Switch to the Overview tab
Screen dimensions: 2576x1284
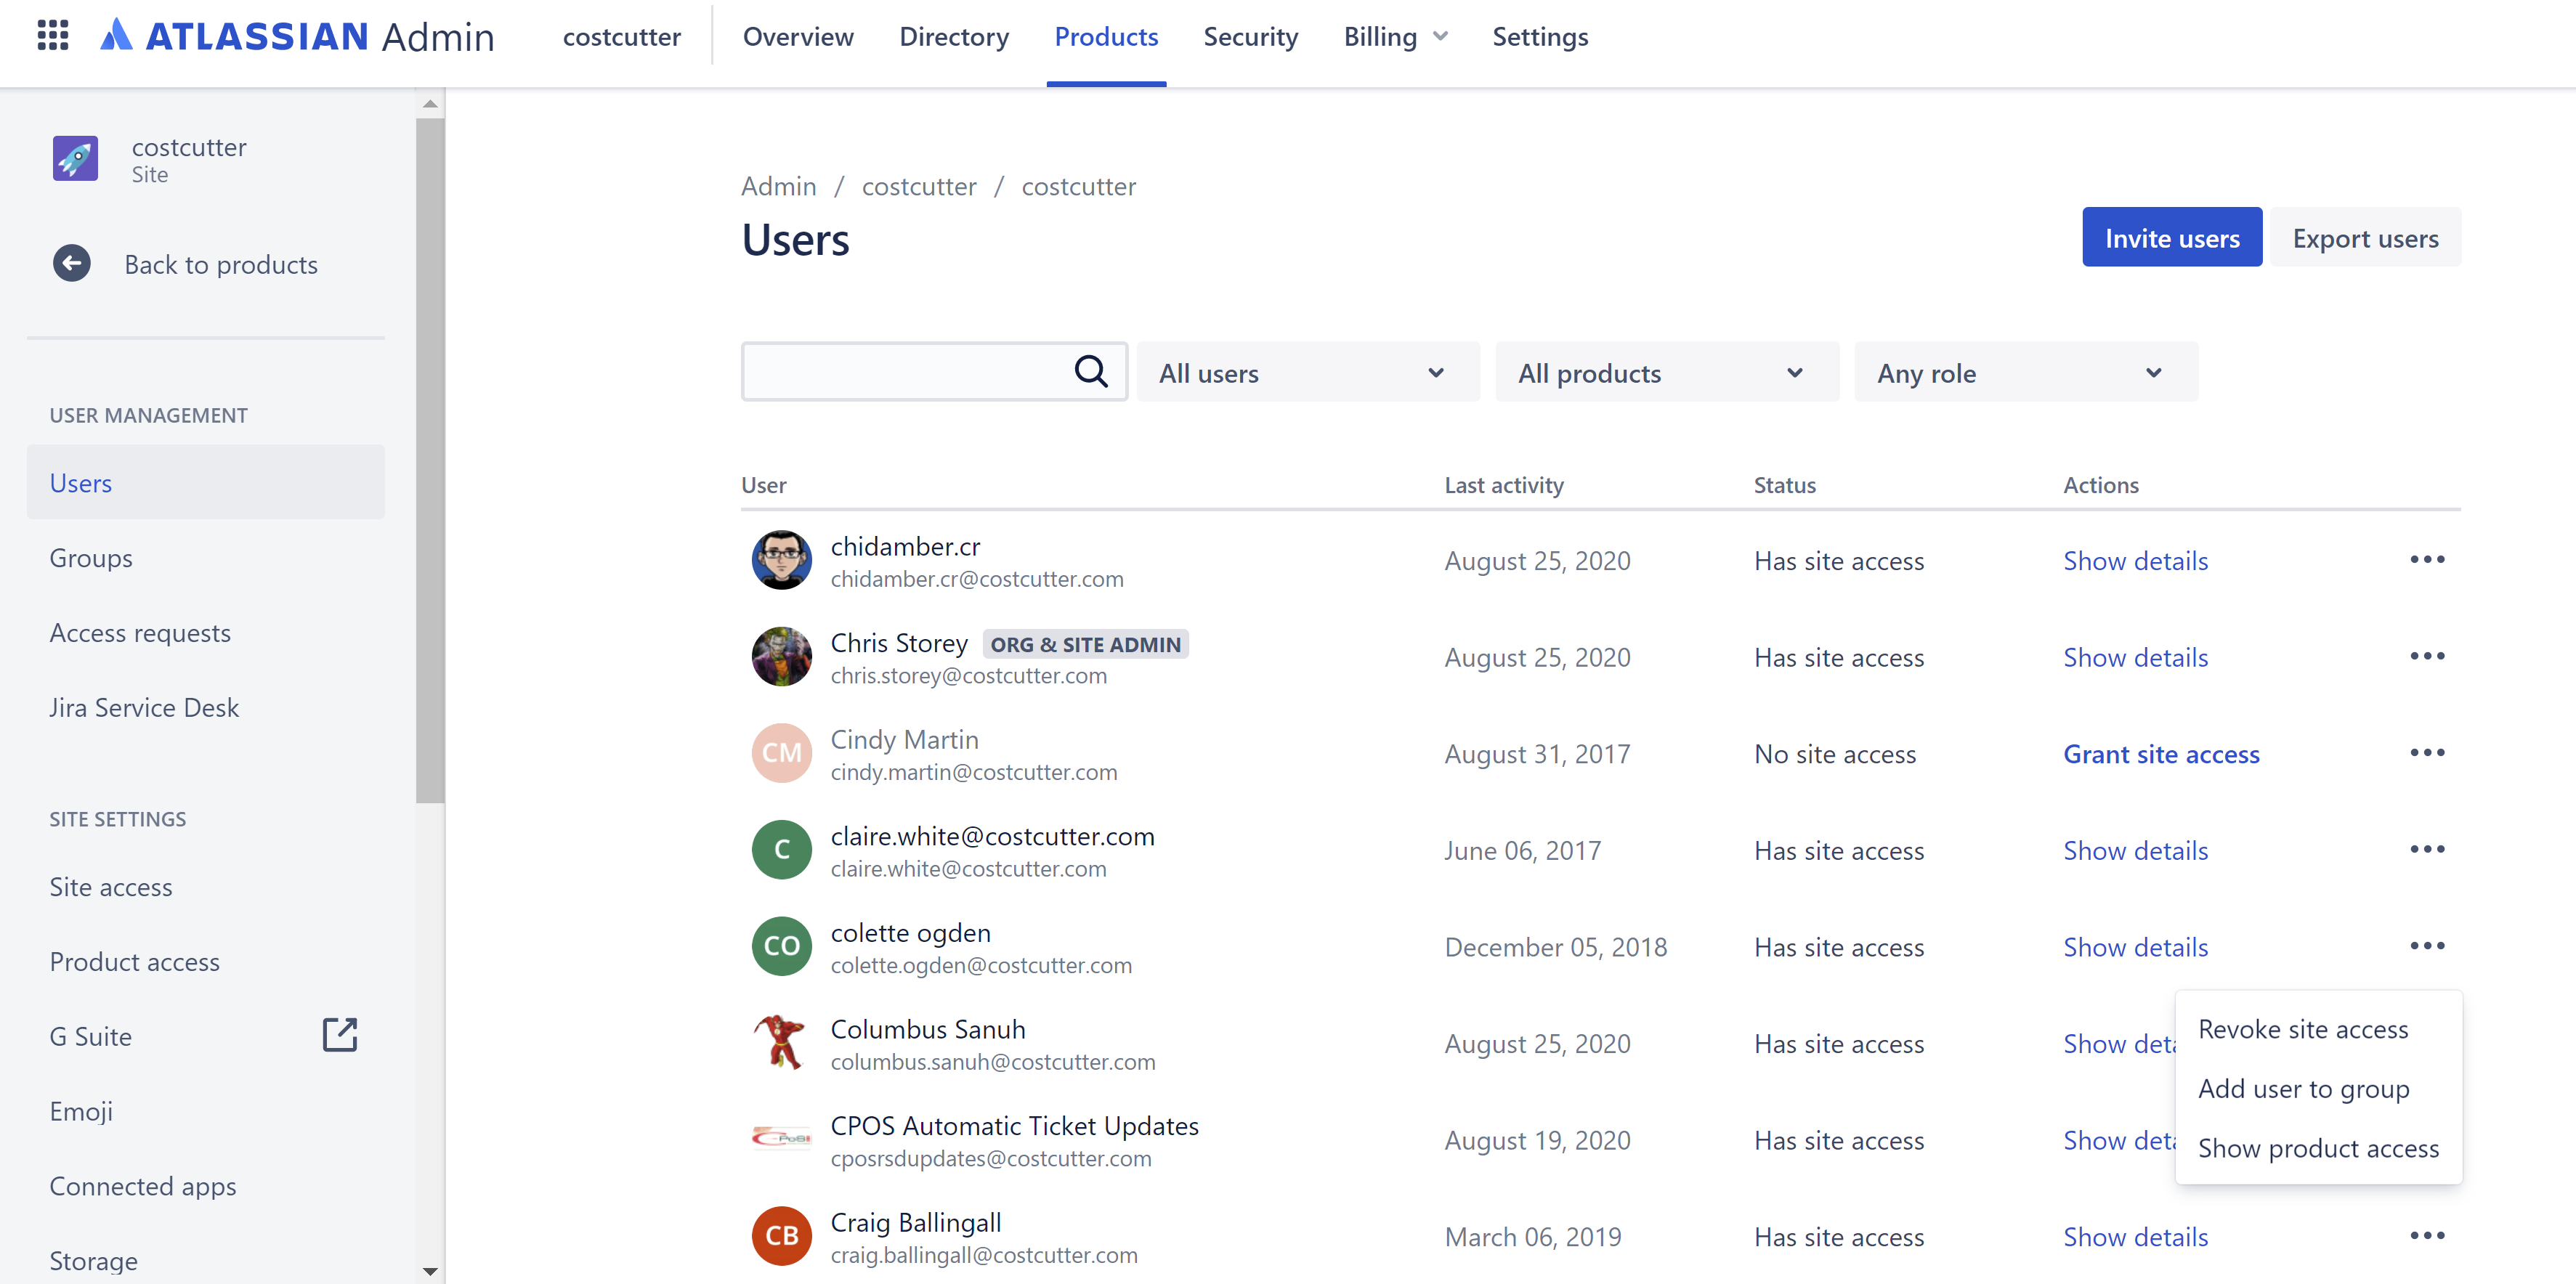[x=798, y=37]
